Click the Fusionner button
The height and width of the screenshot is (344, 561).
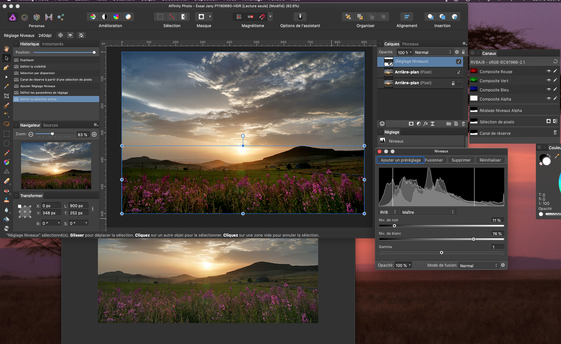(434, 160)
